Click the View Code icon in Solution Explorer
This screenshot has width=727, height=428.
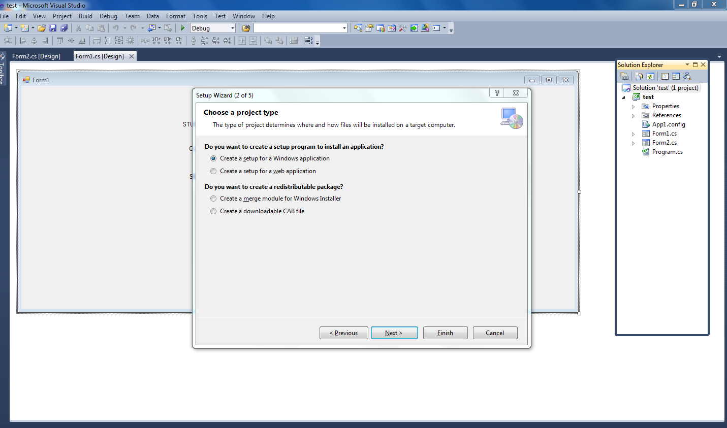pos(665,76)
